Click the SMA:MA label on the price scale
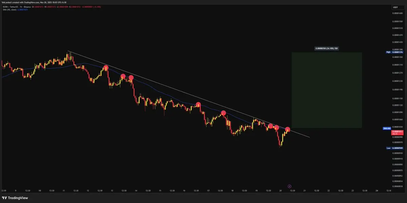This screenshot has height=203, width=407. 387,128
